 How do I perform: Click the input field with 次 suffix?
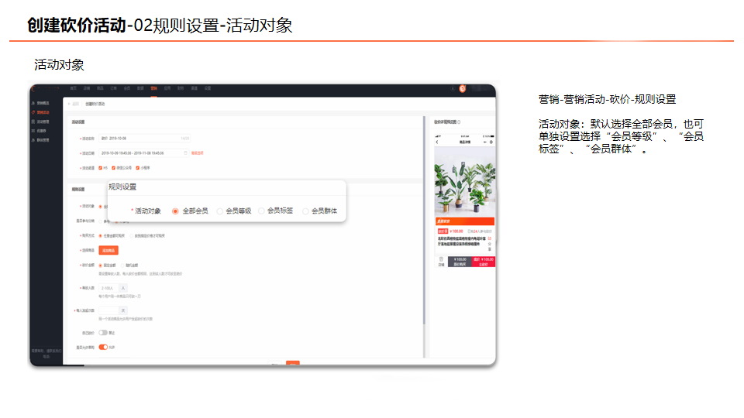pyautogui.click(x=108, y=310)
